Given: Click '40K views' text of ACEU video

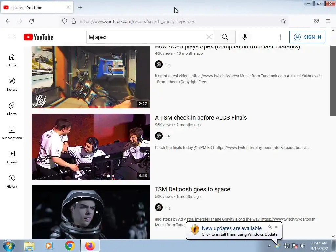Looking at the screenshot, I should pos(164,53).
